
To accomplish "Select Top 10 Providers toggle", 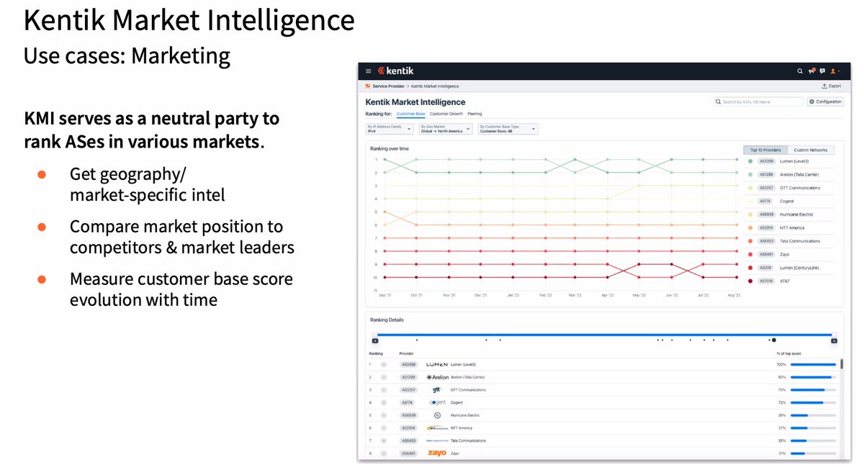I will click(765, 150).
